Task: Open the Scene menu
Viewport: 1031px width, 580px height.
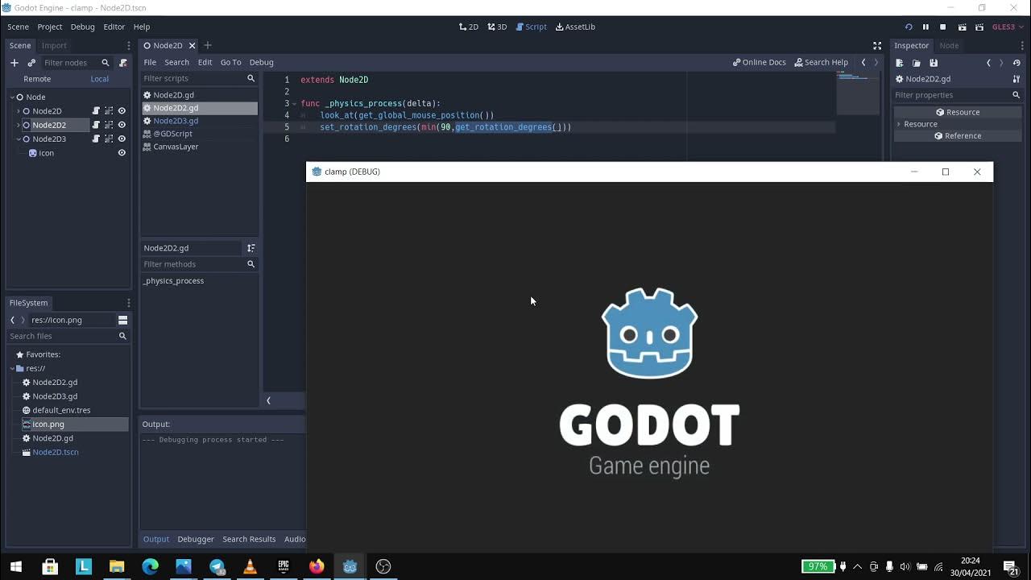Action: point(18,27)
